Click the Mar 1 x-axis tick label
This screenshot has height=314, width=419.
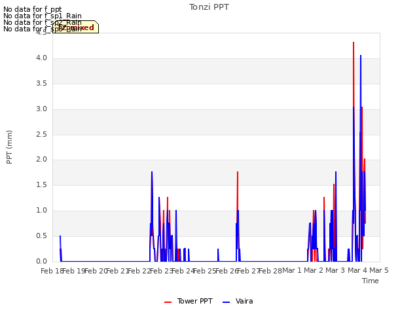click(292, 270)
